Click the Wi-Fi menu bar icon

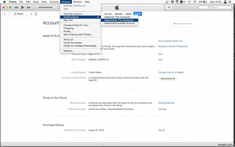tap(195, 2)
